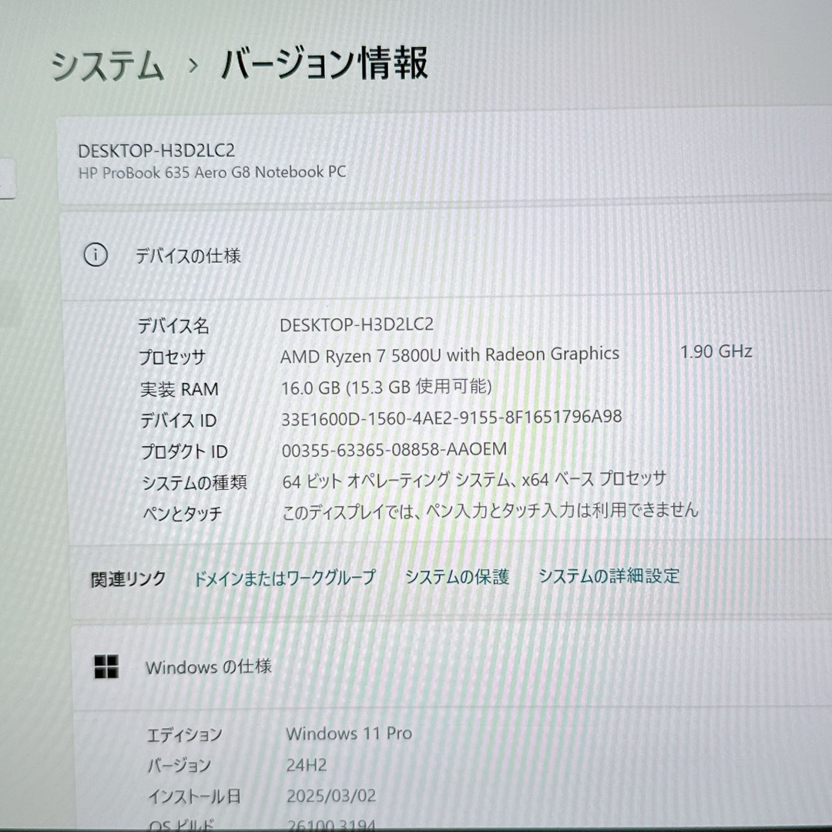This screenshot has height=832, width=832.
Task: Click the プロセッサ label
Action: [x=173, y=357]
